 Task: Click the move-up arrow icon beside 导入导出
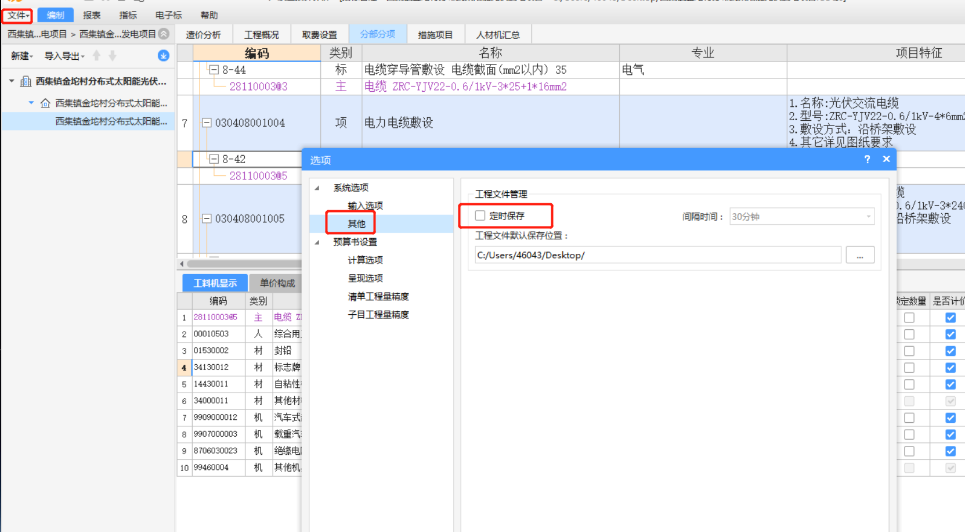97,56
